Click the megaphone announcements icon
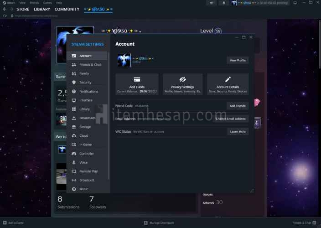The height and width of the screenshot is (228, 321). tap(212, 3)
